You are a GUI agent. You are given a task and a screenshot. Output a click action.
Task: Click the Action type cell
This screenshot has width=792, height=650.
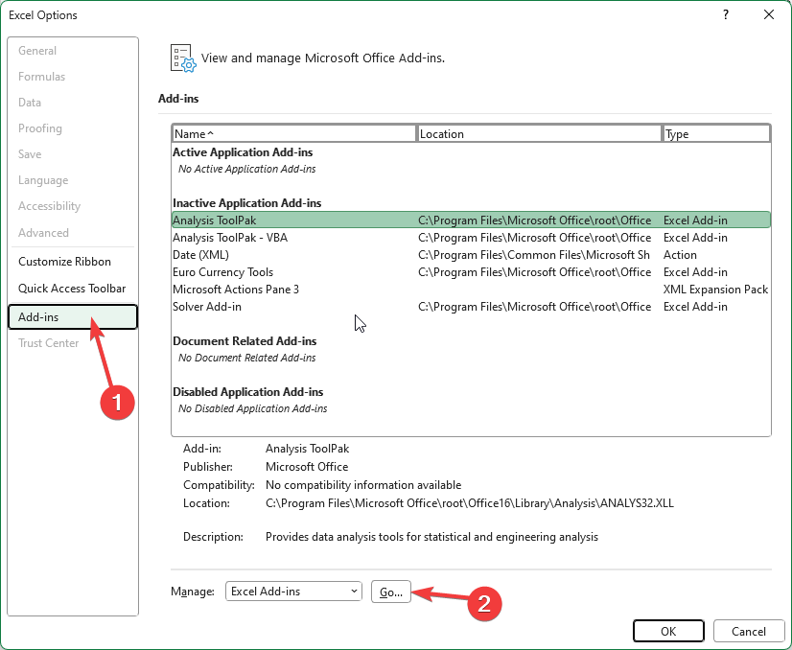(x=680, y=255)
